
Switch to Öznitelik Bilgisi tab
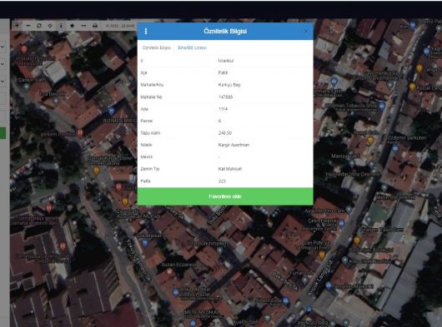[157, 47]
